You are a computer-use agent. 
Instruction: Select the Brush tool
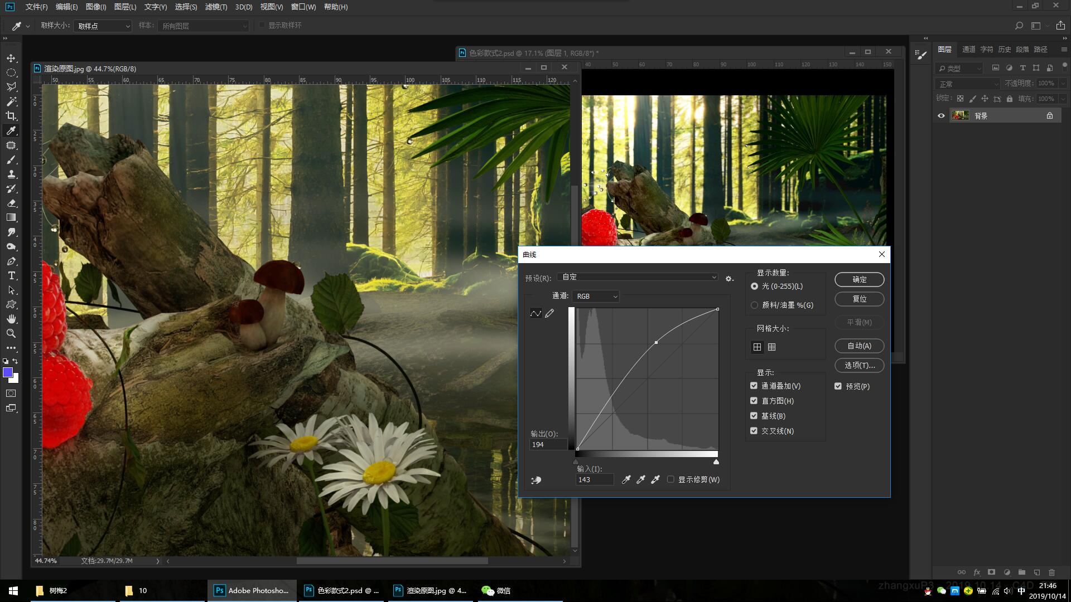[11, 159]
